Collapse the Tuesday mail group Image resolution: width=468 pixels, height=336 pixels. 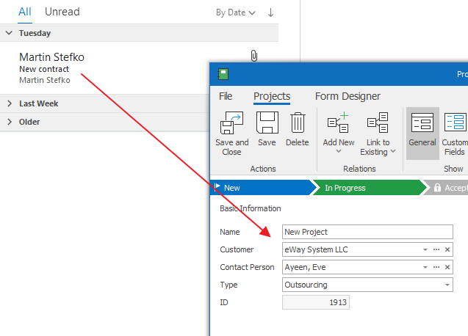click(x=10, y=33)
